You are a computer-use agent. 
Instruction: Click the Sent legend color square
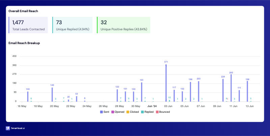(102, 112)
